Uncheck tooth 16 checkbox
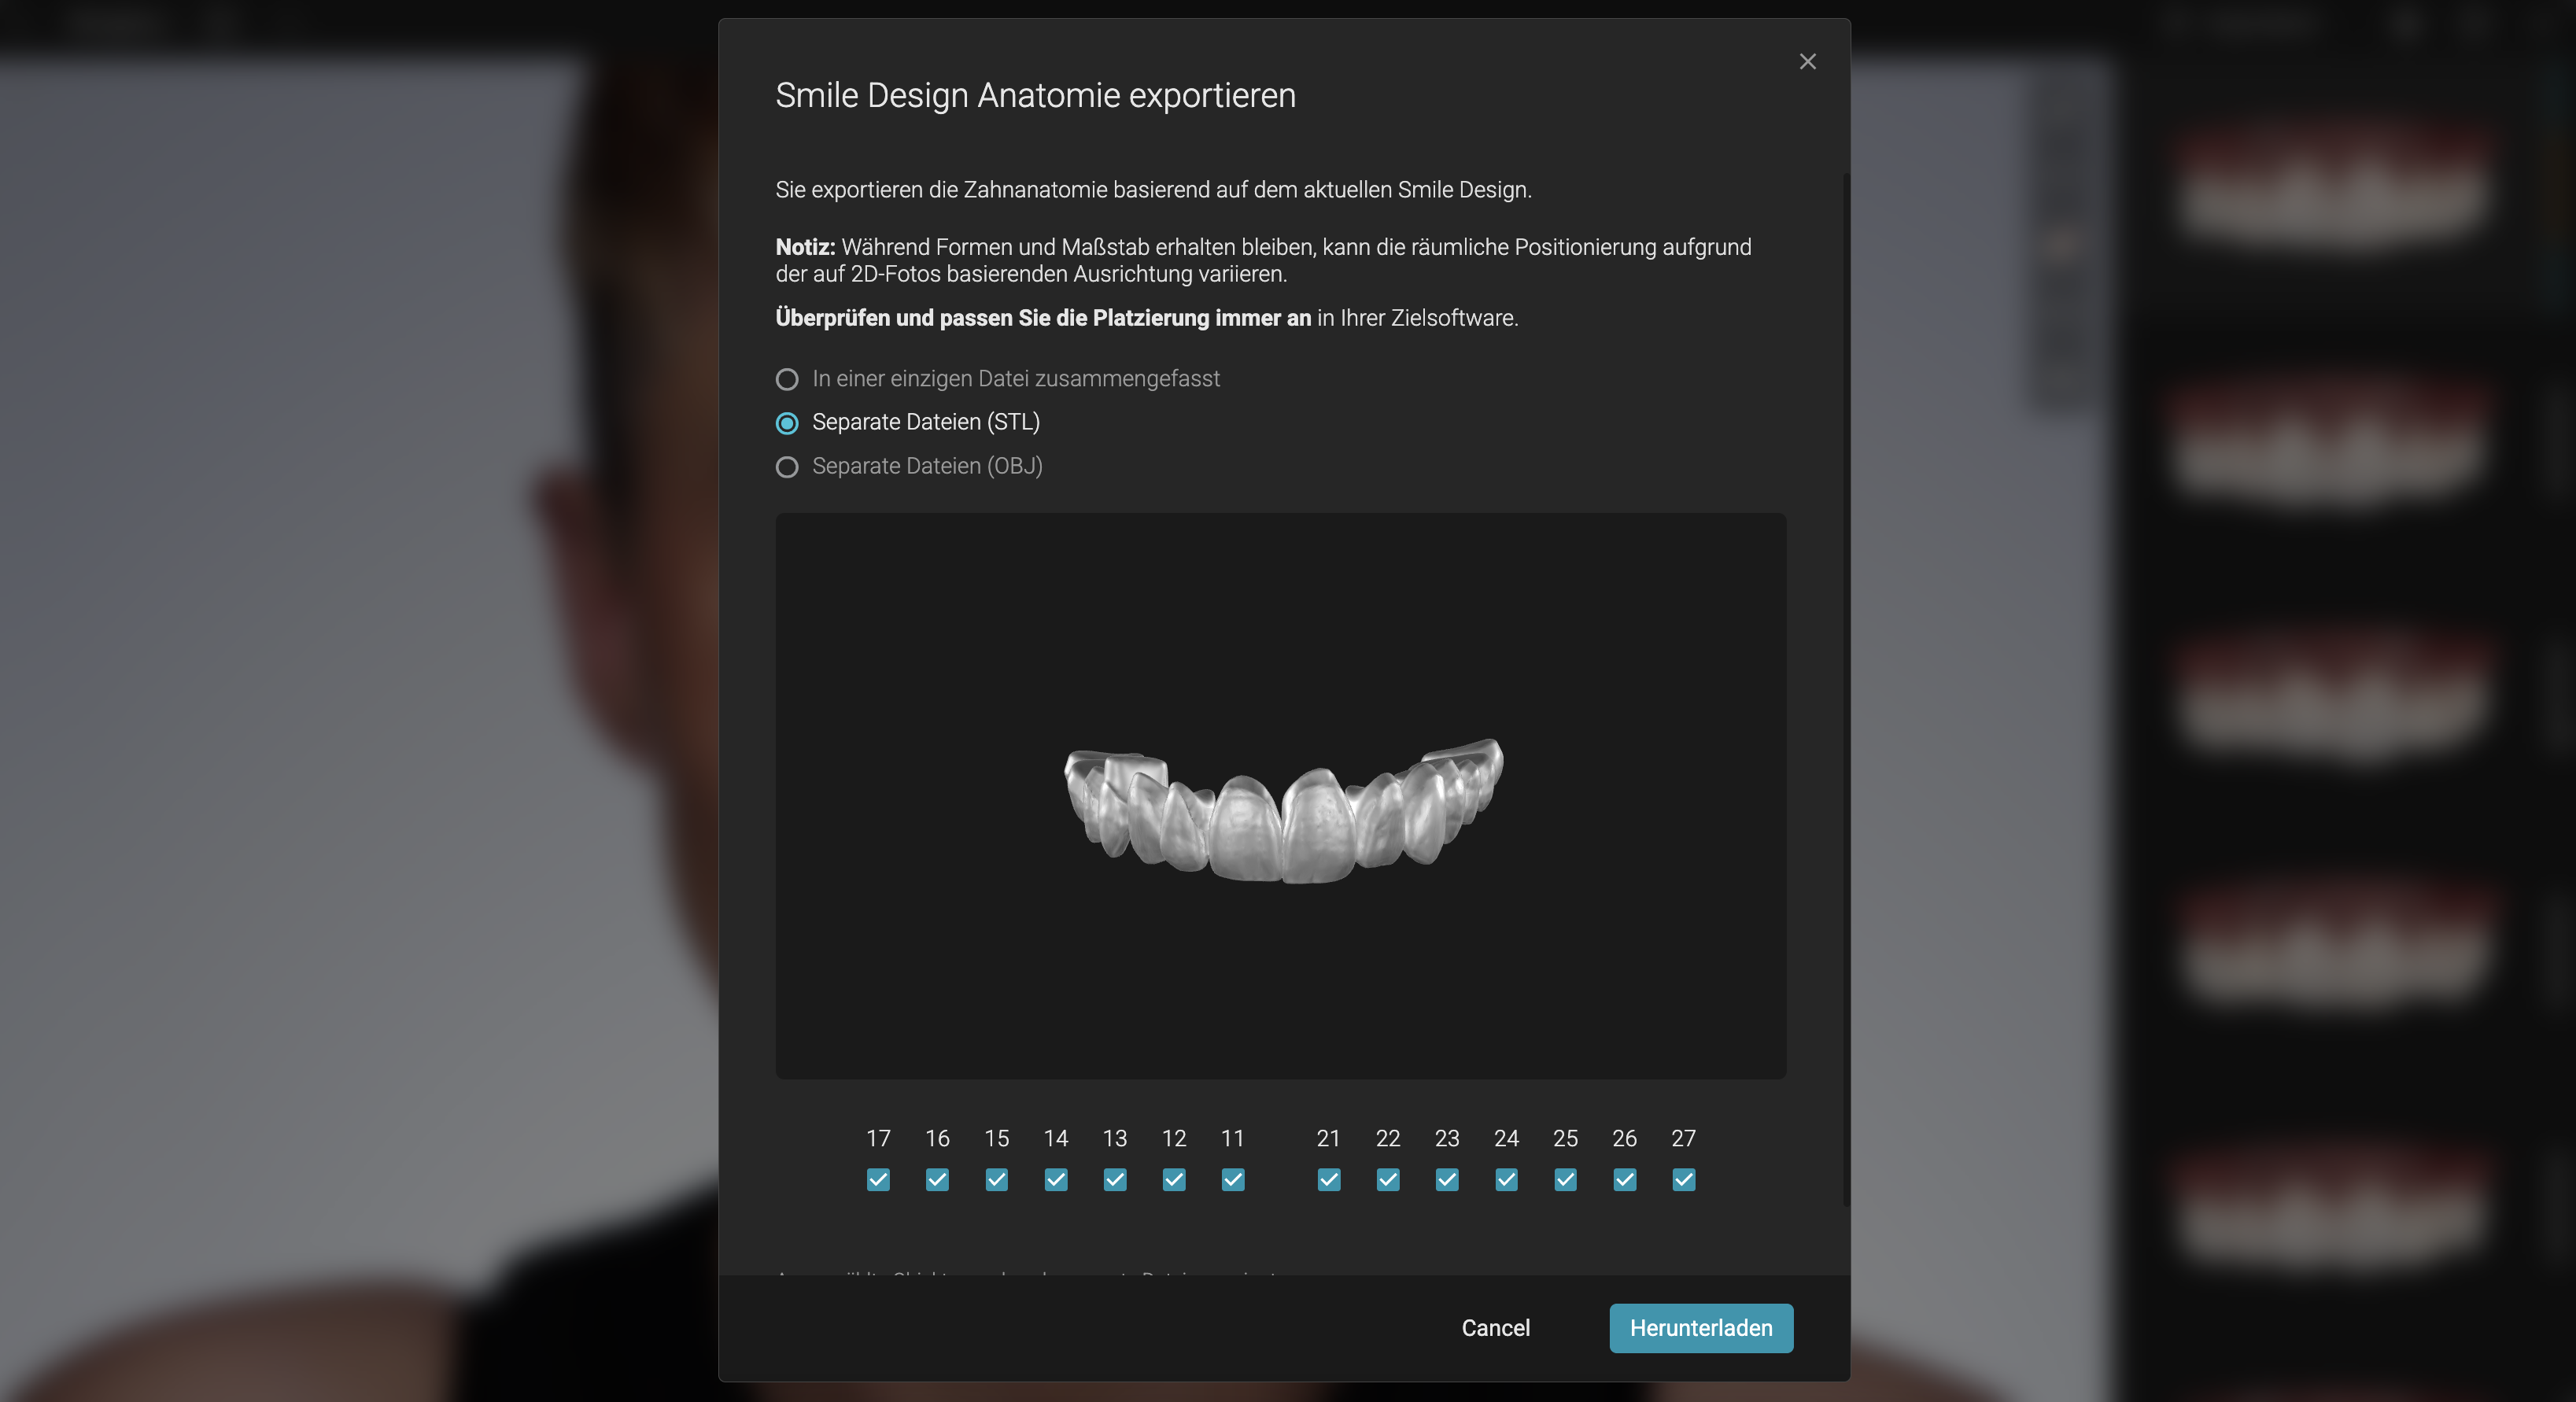The width and height of the screenshot is (2576, 1402). 937,1180
